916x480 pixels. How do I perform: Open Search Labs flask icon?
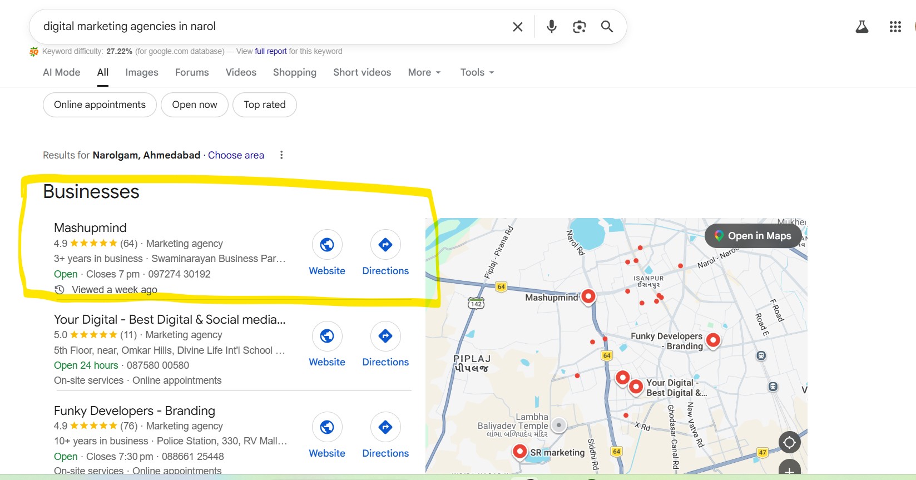(x=861, y=27)
